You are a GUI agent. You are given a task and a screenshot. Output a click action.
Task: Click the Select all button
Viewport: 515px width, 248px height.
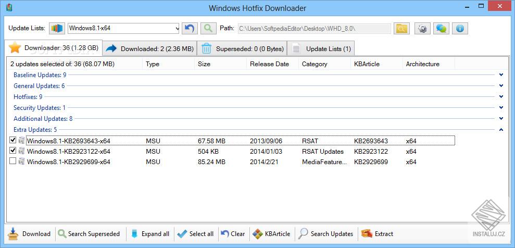click(195, 234)
